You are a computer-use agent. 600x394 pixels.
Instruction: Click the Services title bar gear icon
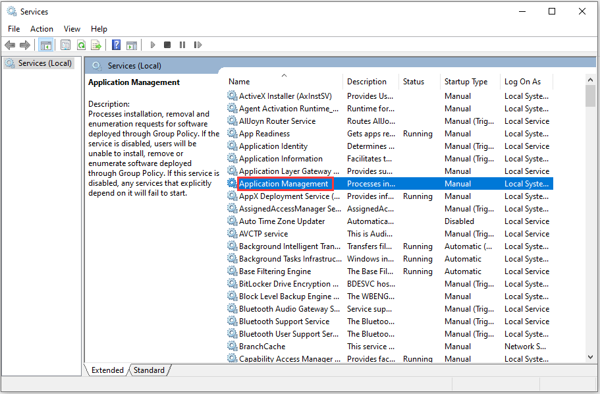(x=12, y=11)
